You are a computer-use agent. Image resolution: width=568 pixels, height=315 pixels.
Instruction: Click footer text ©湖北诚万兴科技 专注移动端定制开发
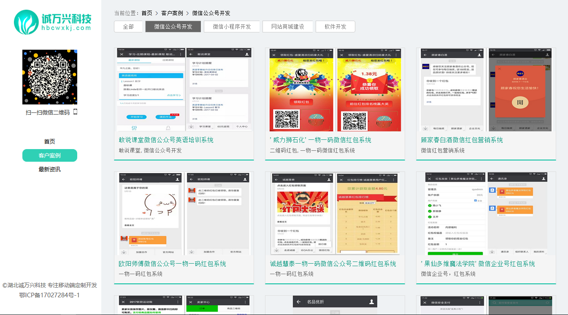tap(50, 285)
